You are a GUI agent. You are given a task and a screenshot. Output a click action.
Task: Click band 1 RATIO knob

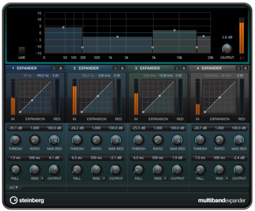[x=35, y=140]
